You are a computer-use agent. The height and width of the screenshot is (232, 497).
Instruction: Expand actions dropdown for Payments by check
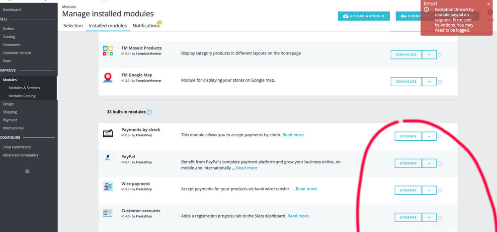click(x=429, y=136)
